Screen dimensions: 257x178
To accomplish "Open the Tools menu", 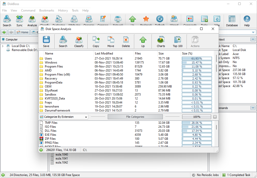I will pyautogui.click(x=75, y=10).
